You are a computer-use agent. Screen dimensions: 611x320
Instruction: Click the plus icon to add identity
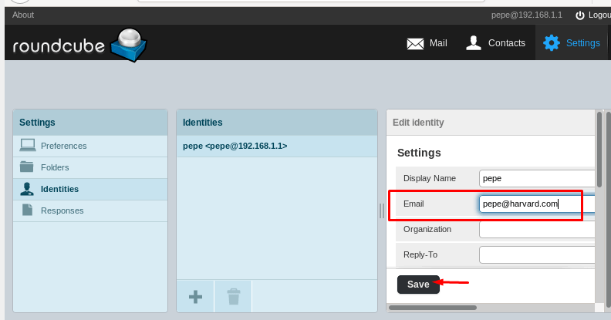196,296
